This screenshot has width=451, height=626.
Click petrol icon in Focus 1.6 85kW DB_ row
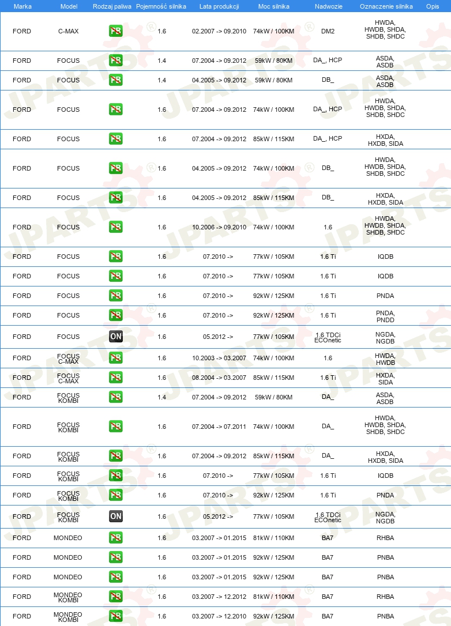(x=115, y=198)
